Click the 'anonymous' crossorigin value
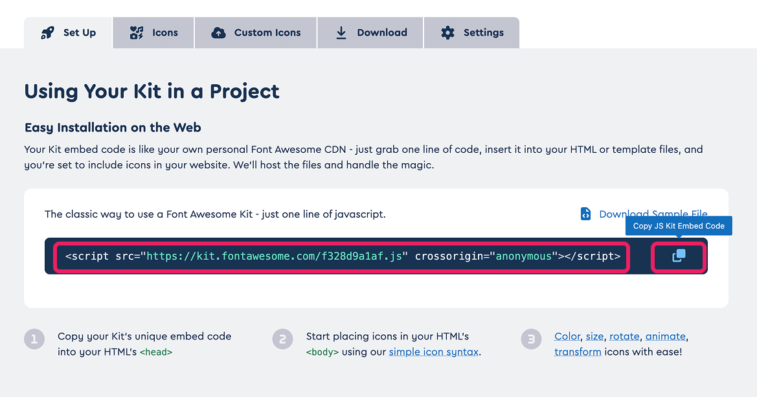This screenshot has width=757, height=397. (524, 256)
